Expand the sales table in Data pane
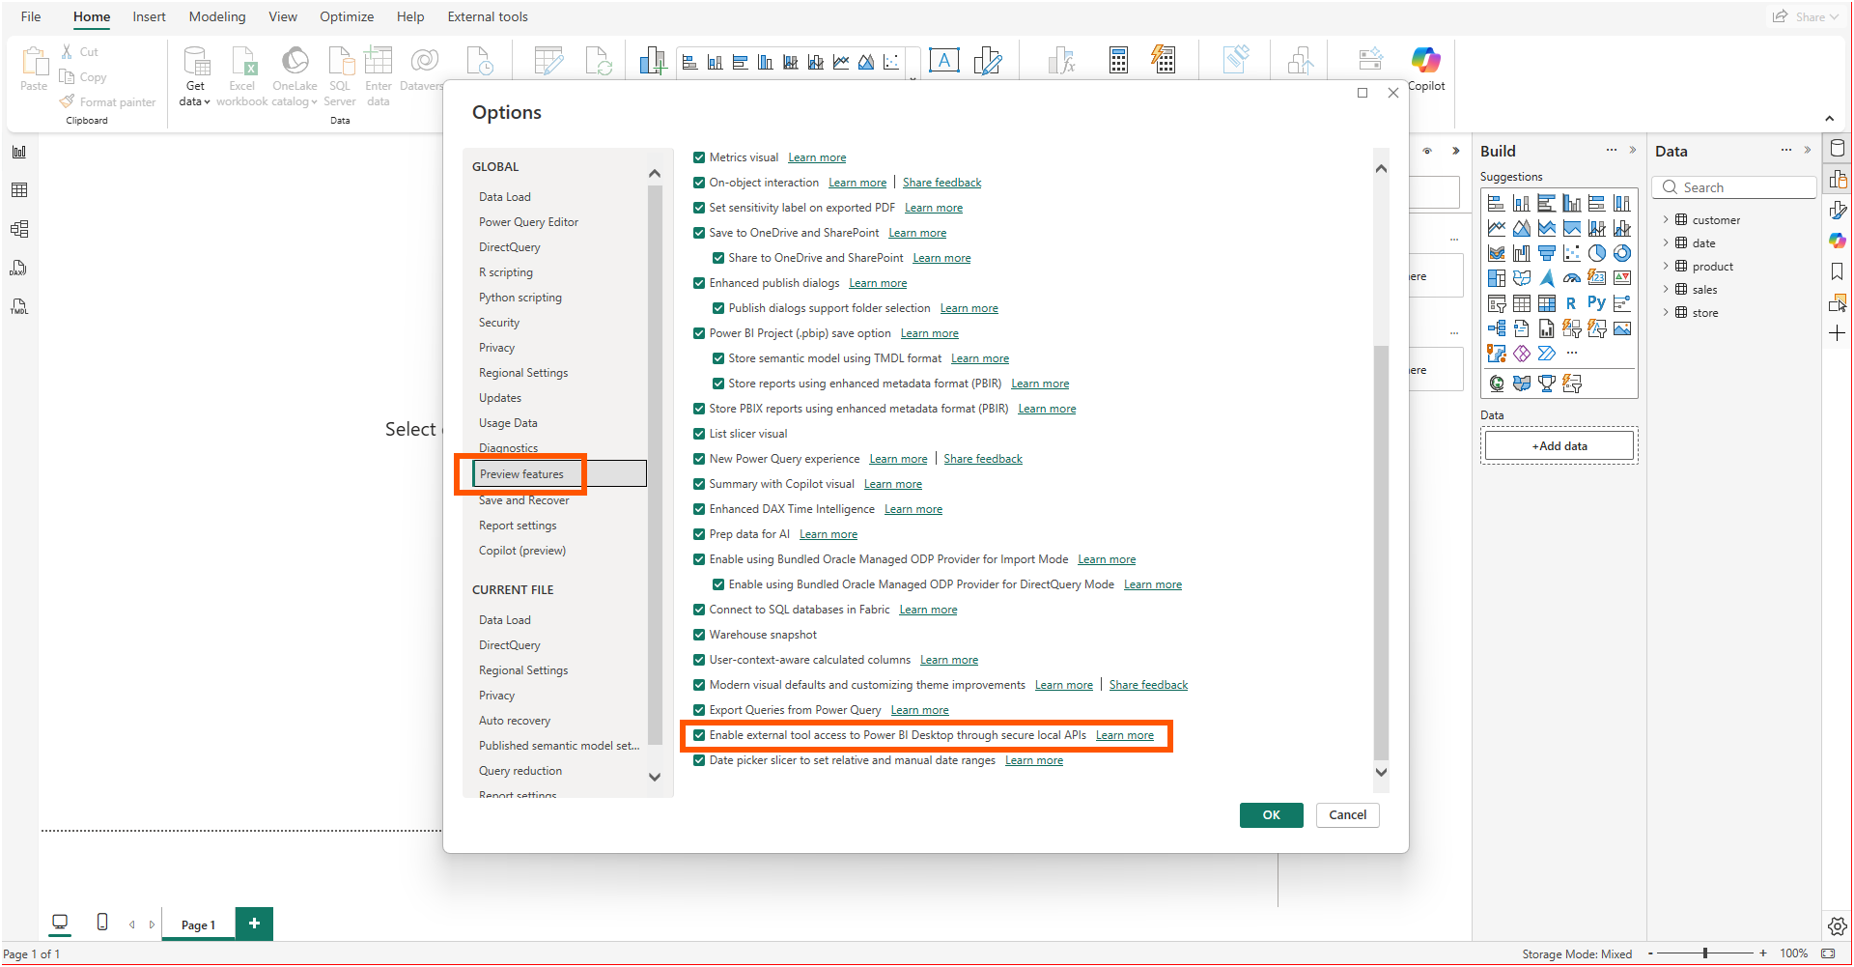This screenshot has height=967, width=1854. (1666, 290)
